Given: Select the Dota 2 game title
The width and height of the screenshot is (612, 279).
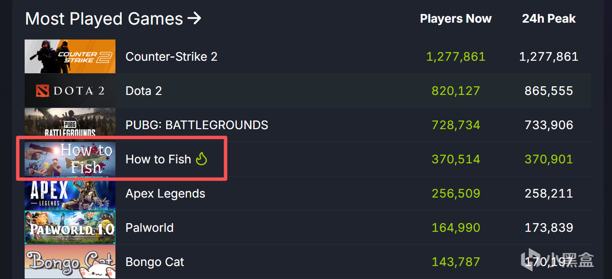Looking at the screenshot, I should point(143,91).
